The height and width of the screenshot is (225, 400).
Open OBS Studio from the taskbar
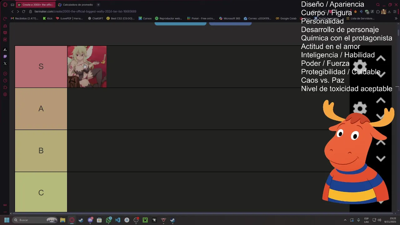[x=136, y=220]
